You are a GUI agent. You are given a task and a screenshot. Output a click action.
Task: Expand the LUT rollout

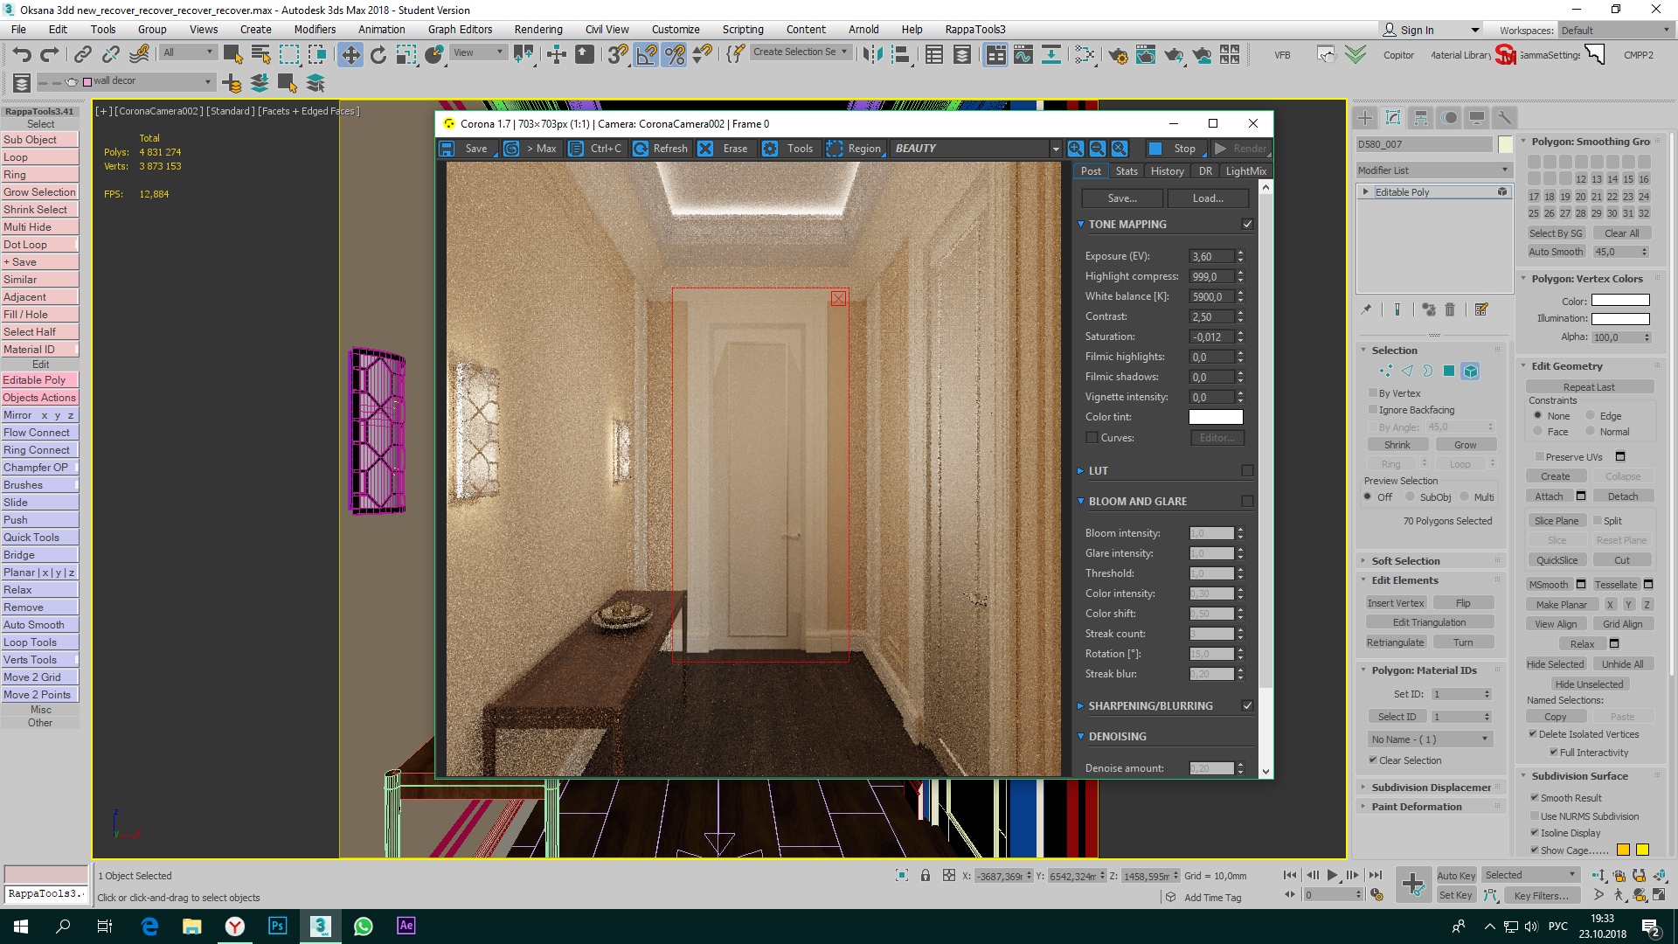pos(1098,471)
